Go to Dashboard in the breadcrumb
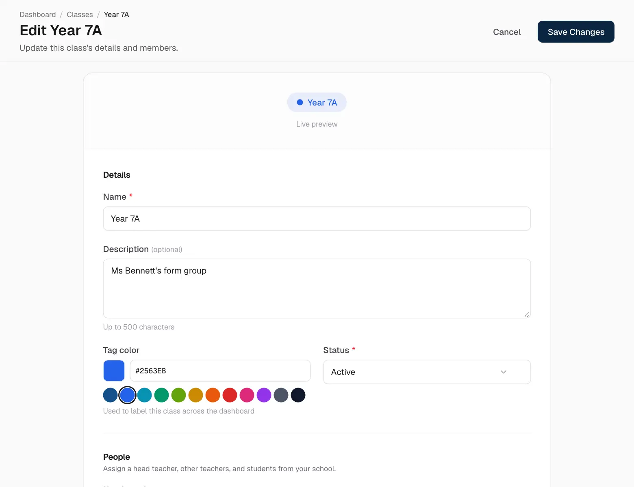634x487 pixels. pos(38,15)
